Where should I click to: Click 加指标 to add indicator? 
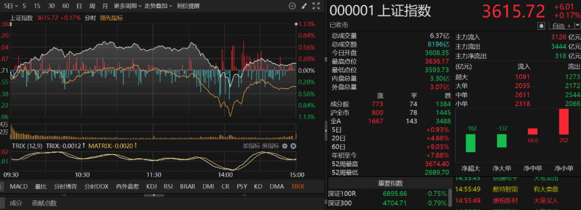(252, 146)
